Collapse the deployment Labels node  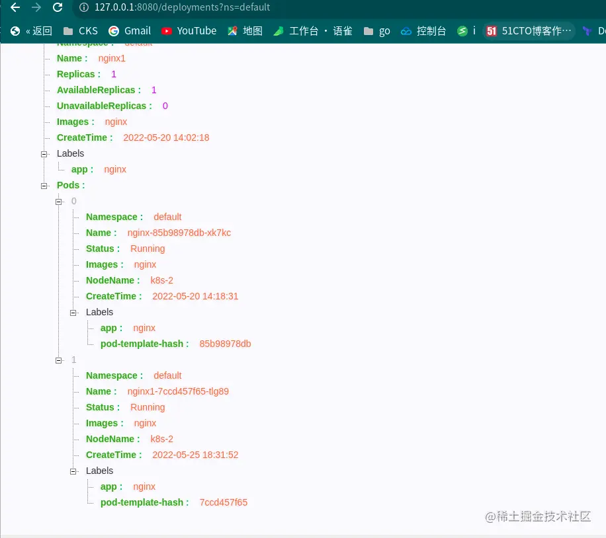coord(44,154)
